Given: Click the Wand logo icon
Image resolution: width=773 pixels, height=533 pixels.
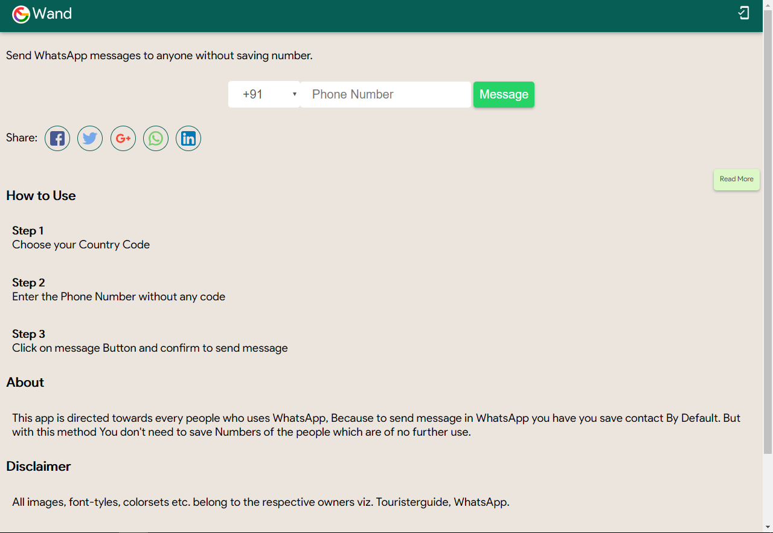Looking at the screenshot, I should point(21,14).
